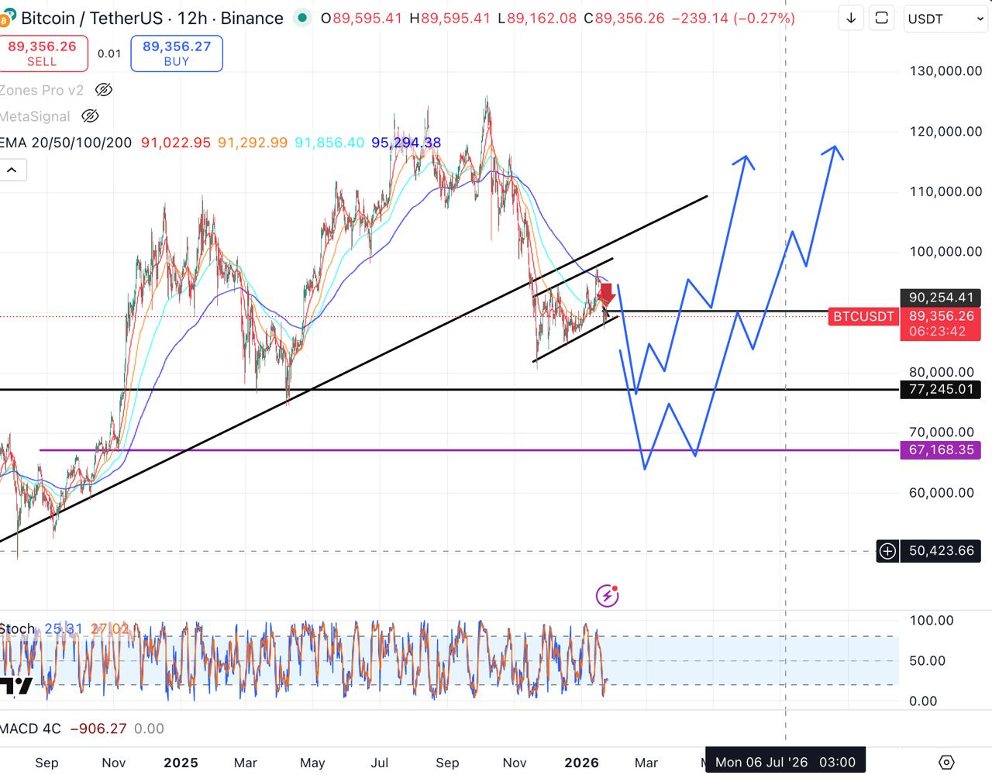This screenshot has width=992, height=775.
Task: Select the red down arrow on the chart
Action: (x=607, y=294)
